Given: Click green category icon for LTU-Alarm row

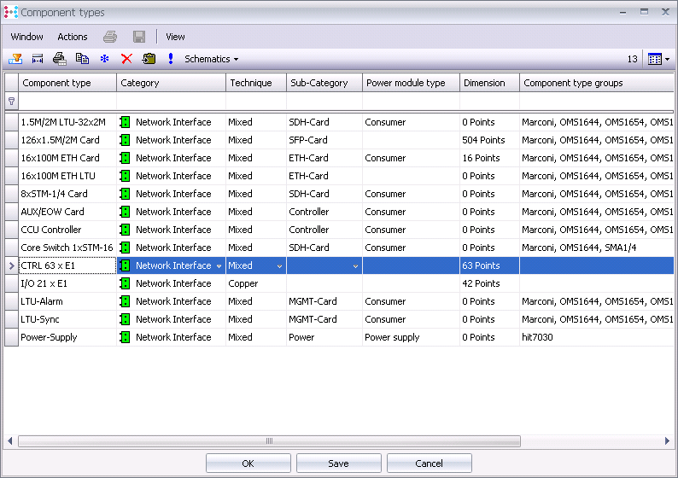Looking at the screenshot, I should tap(125, 301).
